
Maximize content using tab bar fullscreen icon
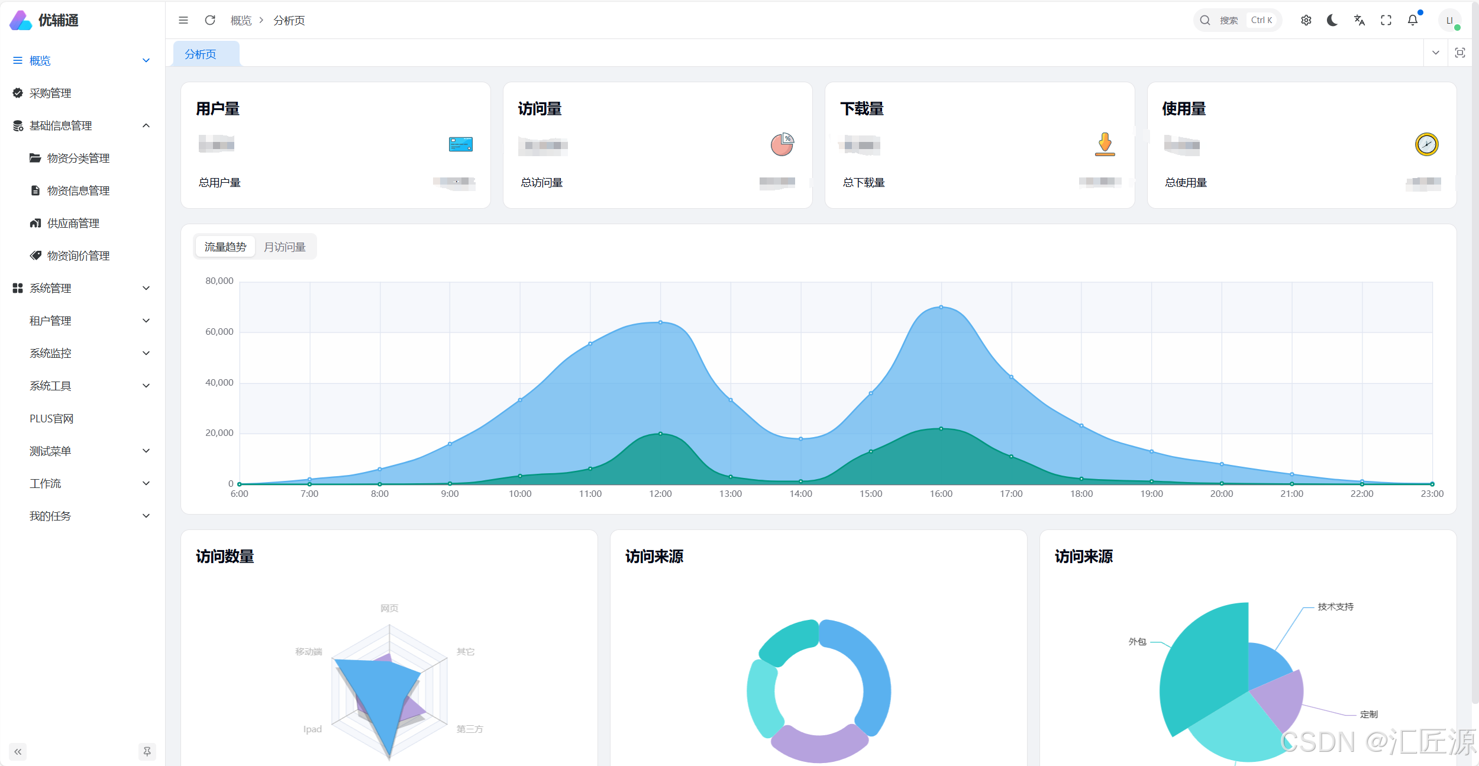(1459, 53)
